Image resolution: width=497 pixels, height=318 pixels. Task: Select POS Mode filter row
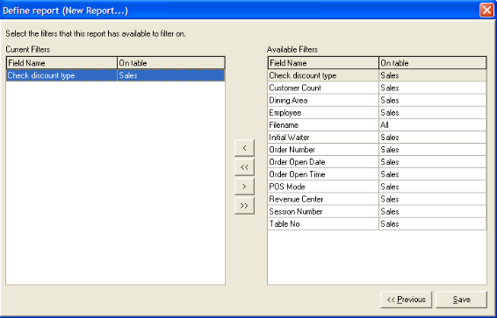point(377,187)
